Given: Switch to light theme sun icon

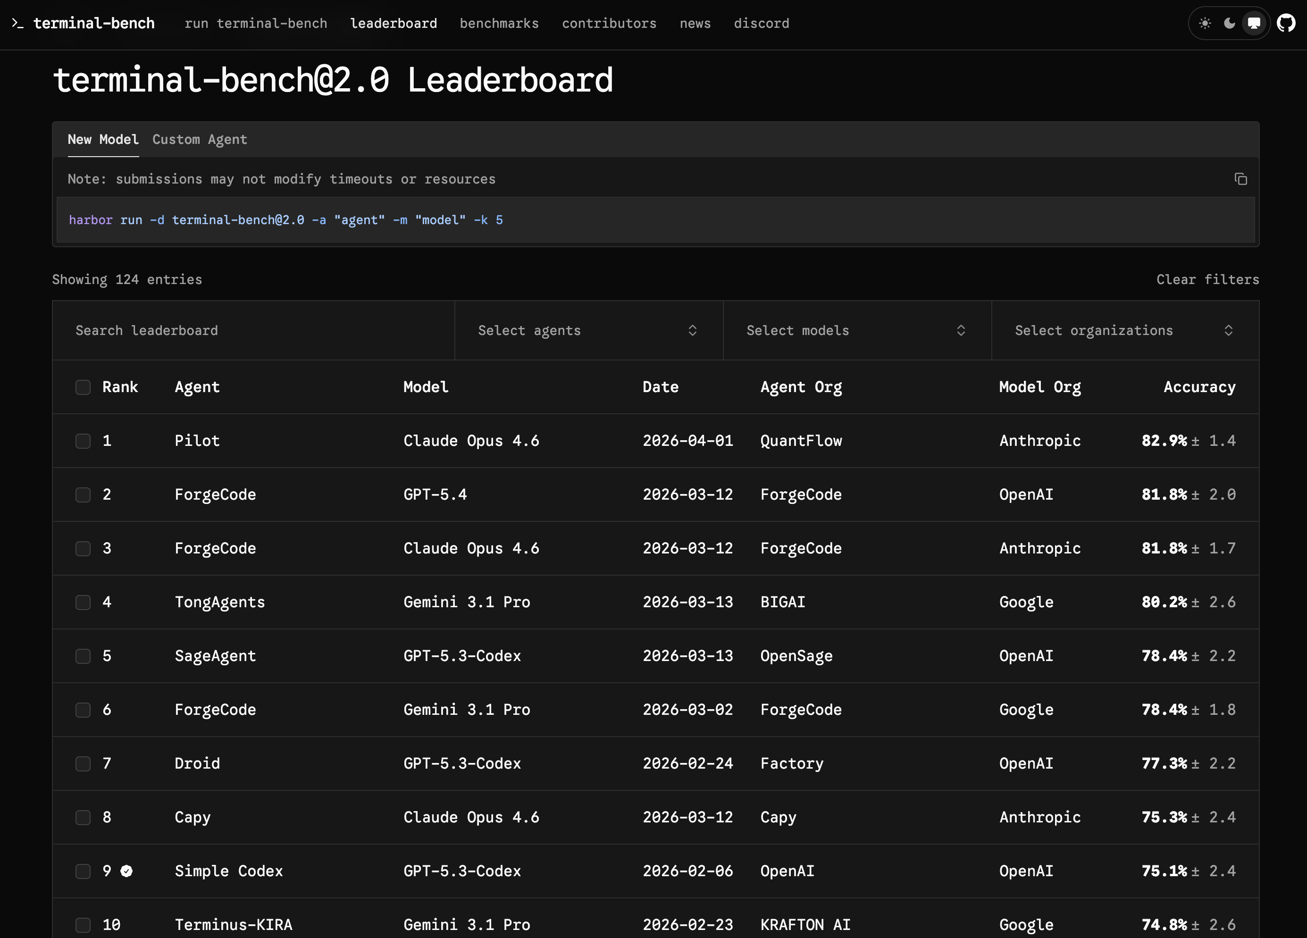Looking at the screenshot, I should pos(1205,23).
